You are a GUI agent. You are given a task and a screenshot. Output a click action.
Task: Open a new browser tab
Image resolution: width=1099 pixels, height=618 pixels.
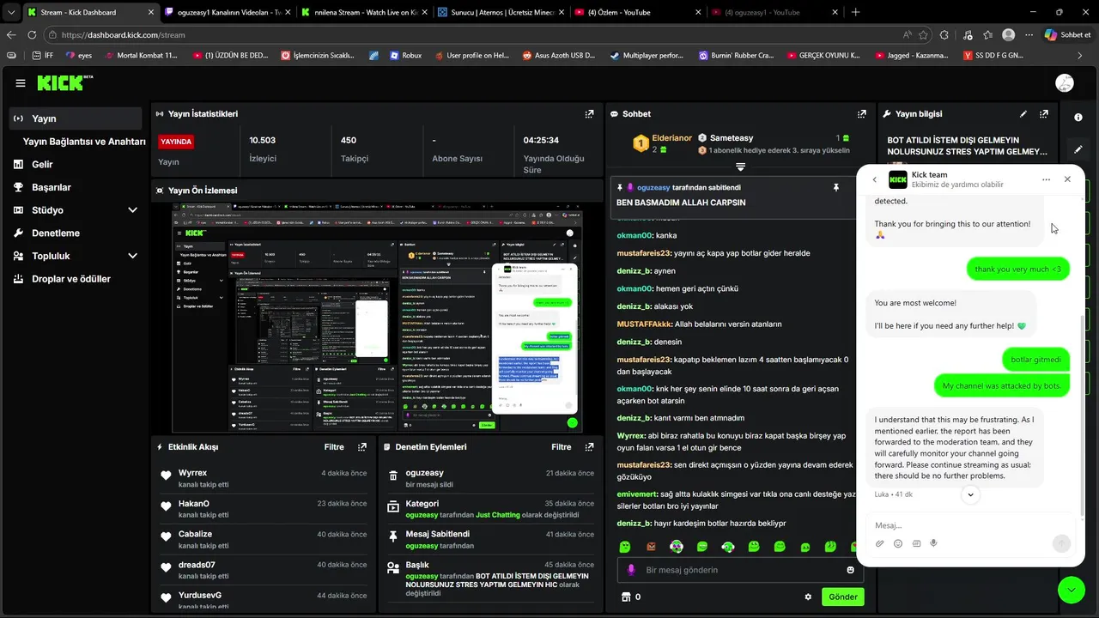855,12
